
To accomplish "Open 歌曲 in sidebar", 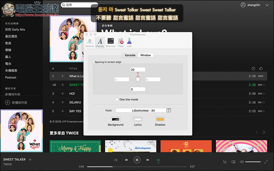I will click(x=8, y=43).
